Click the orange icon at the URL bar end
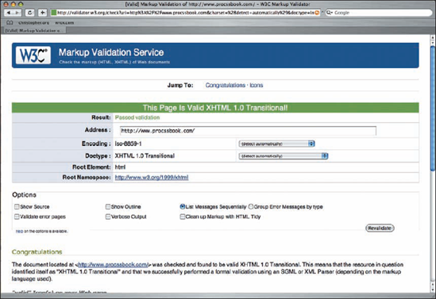 (317, 13)
